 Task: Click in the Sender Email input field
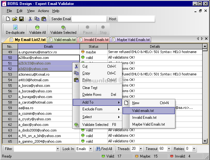point(89,19)
